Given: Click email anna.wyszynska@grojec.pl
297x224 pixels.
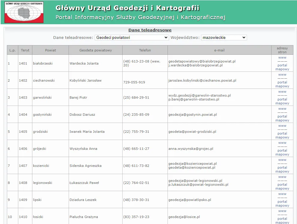Looking at the screenshot, I should (x=191, y=149).
